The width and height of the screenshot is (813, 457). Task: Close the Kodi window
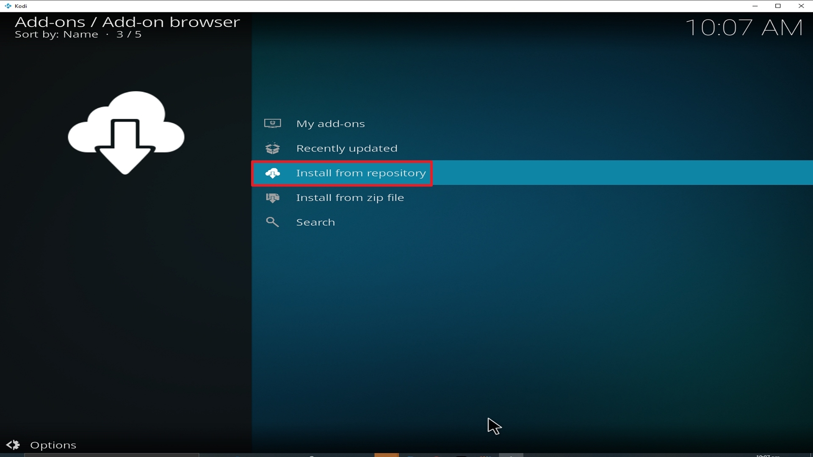[801, 6]
